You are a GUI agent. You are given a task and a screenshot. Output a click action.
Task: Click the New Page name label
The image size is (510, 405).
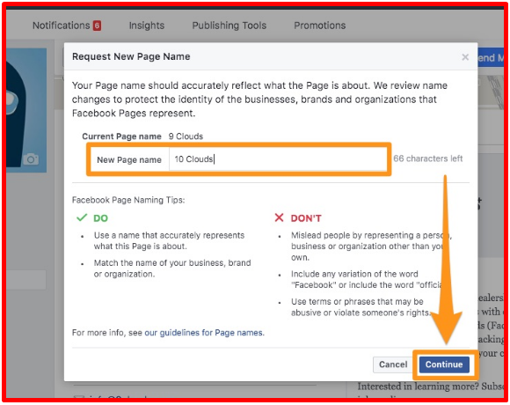(129, 160)
